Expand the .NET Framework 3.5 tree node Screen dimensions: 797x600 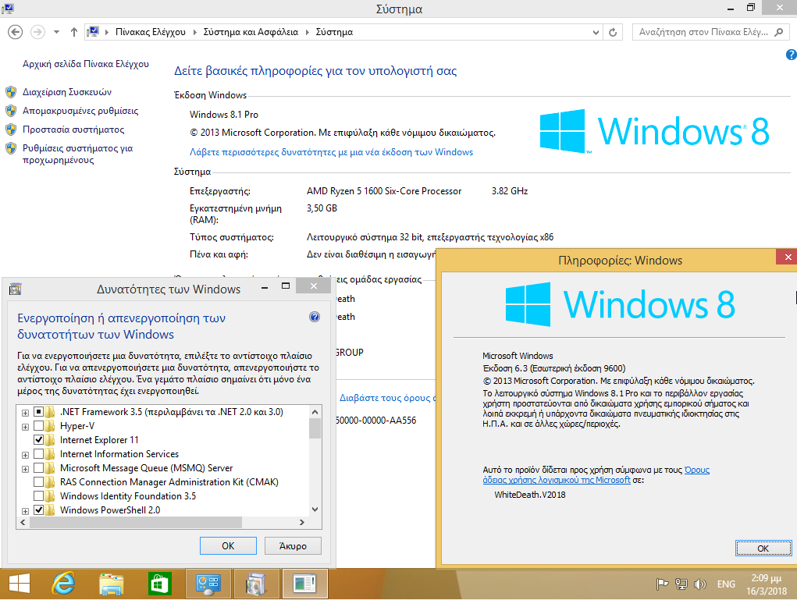pos(25,413)
